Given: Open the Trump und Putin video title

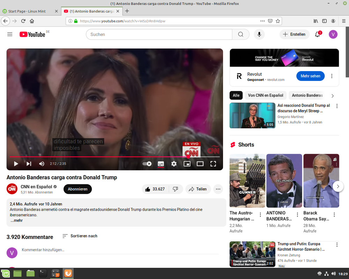Looking at the screenshot, I should [301, 247].
